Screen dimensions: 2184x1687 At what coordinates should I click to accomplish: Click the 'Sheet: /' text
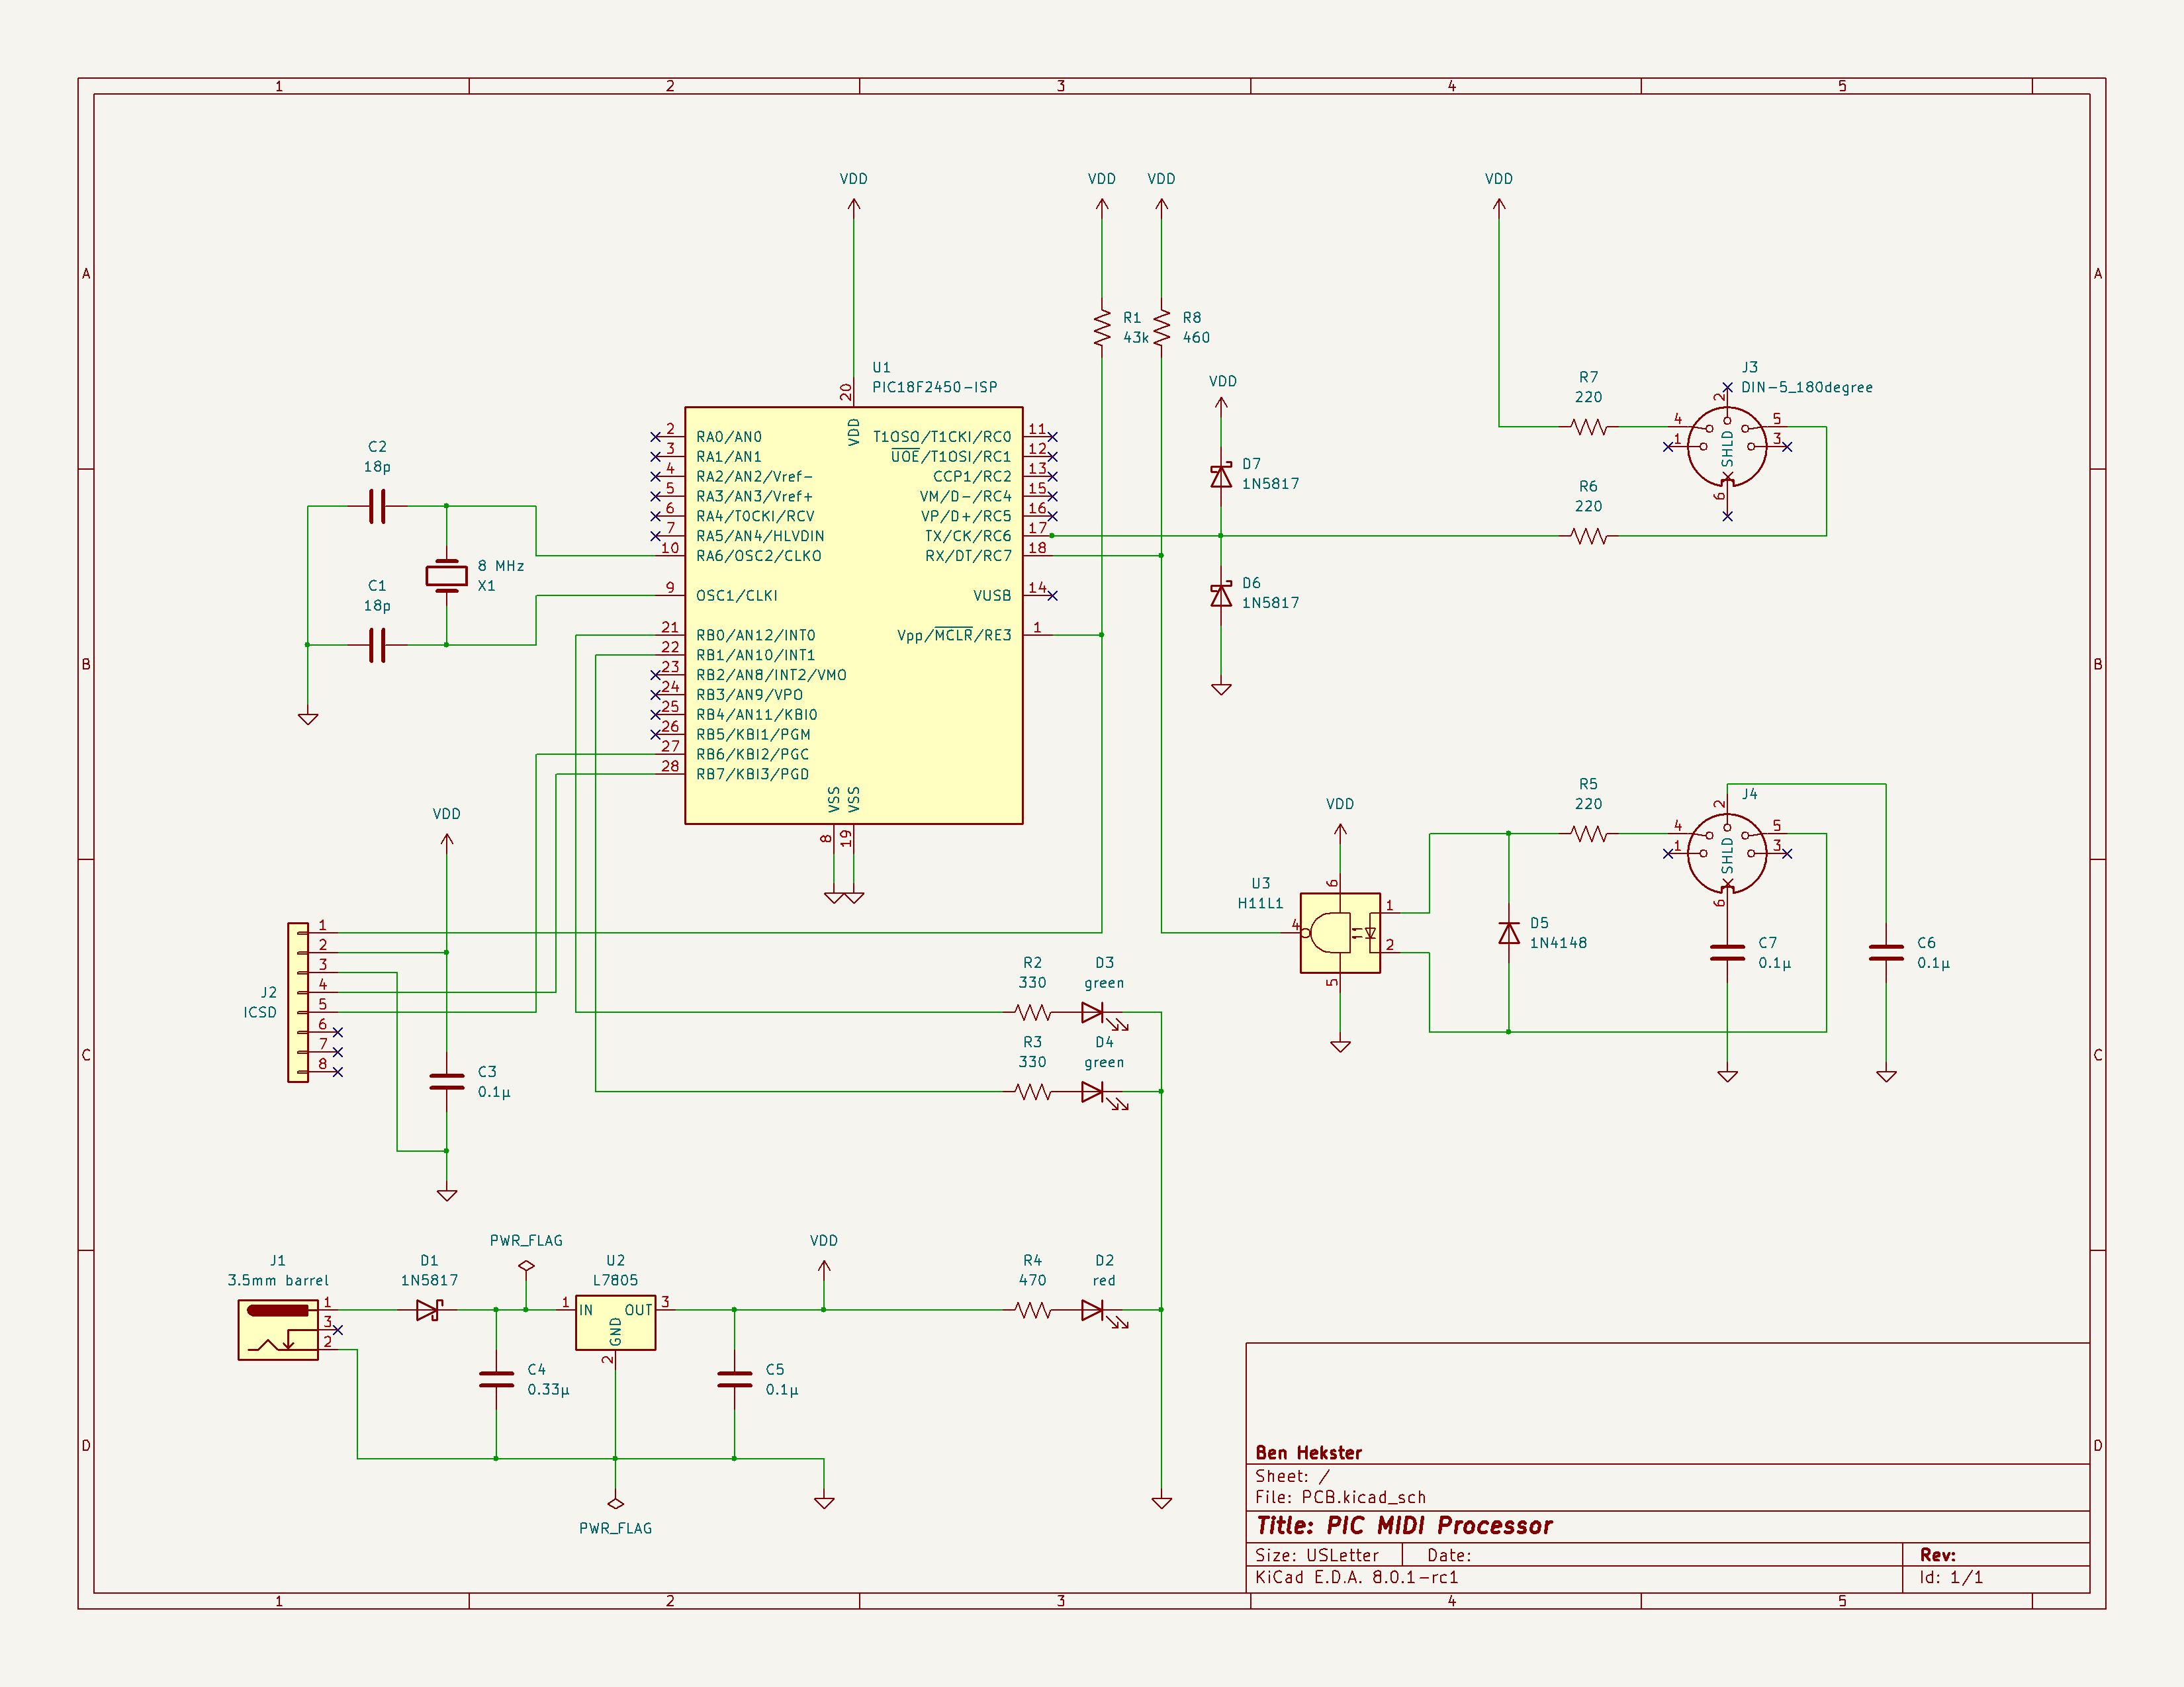(1292, 1476)
